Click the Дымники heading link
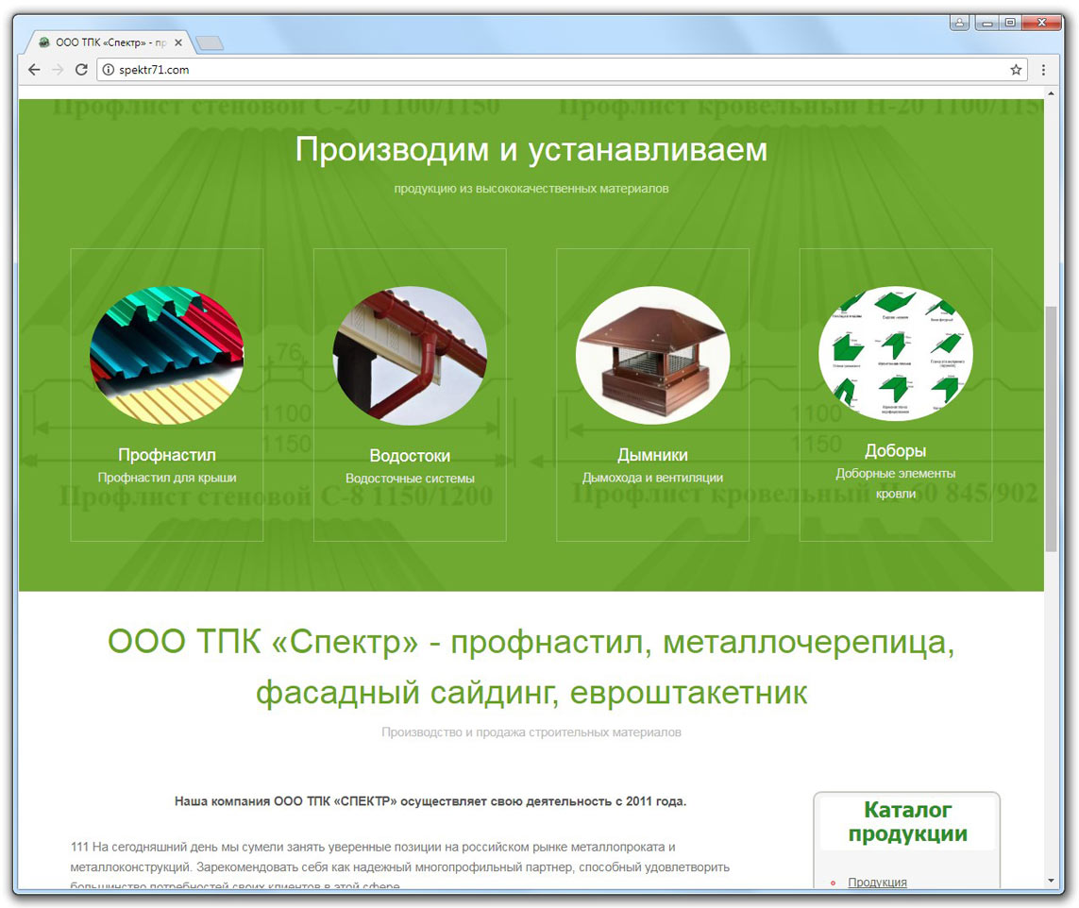This screenshot has width=1079, height=908. 652,455
